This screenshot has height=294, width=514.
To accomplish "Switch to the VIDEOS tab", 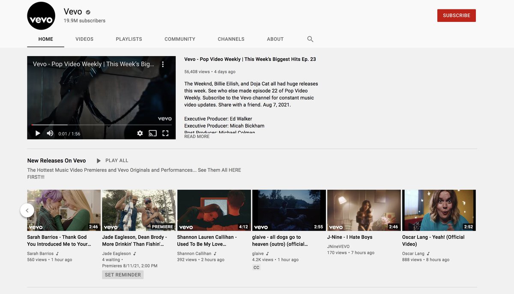I will (x=84, y=39).
